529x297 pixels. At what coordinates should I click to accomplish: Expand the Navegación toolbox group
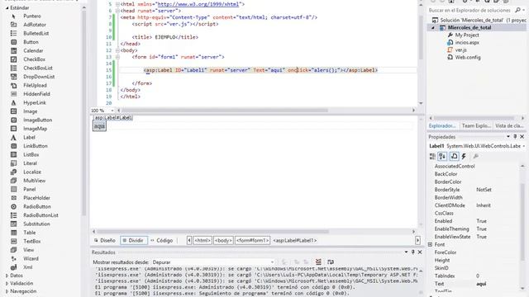tap(7, 291)
